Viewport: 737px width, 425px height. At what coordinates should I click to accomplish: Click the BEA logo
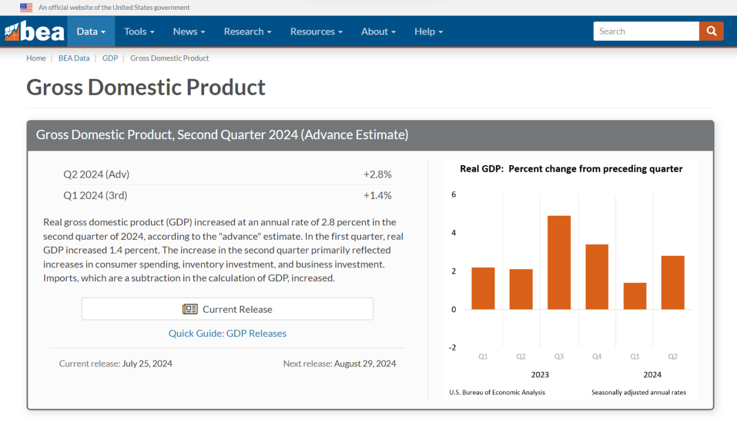35,31
